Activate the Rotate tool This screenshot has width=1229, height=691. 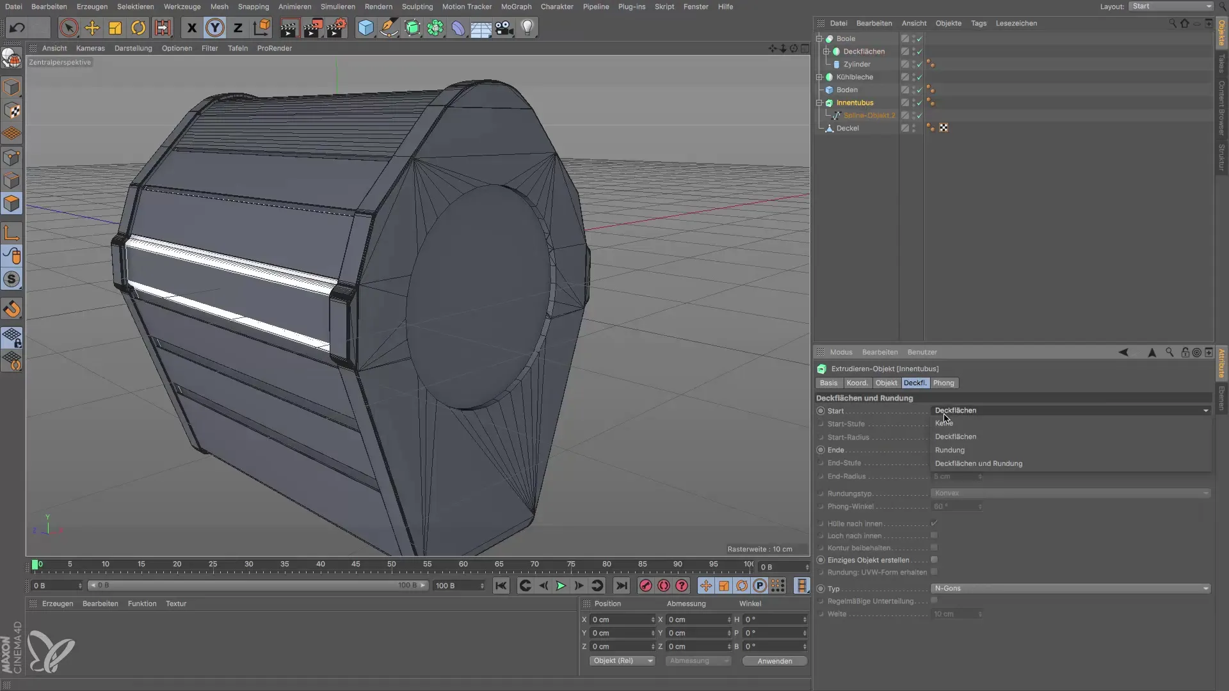pyautogui.click(x=138, y=28)
